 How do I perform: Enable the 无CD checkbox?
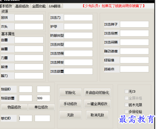pos(126,91)
